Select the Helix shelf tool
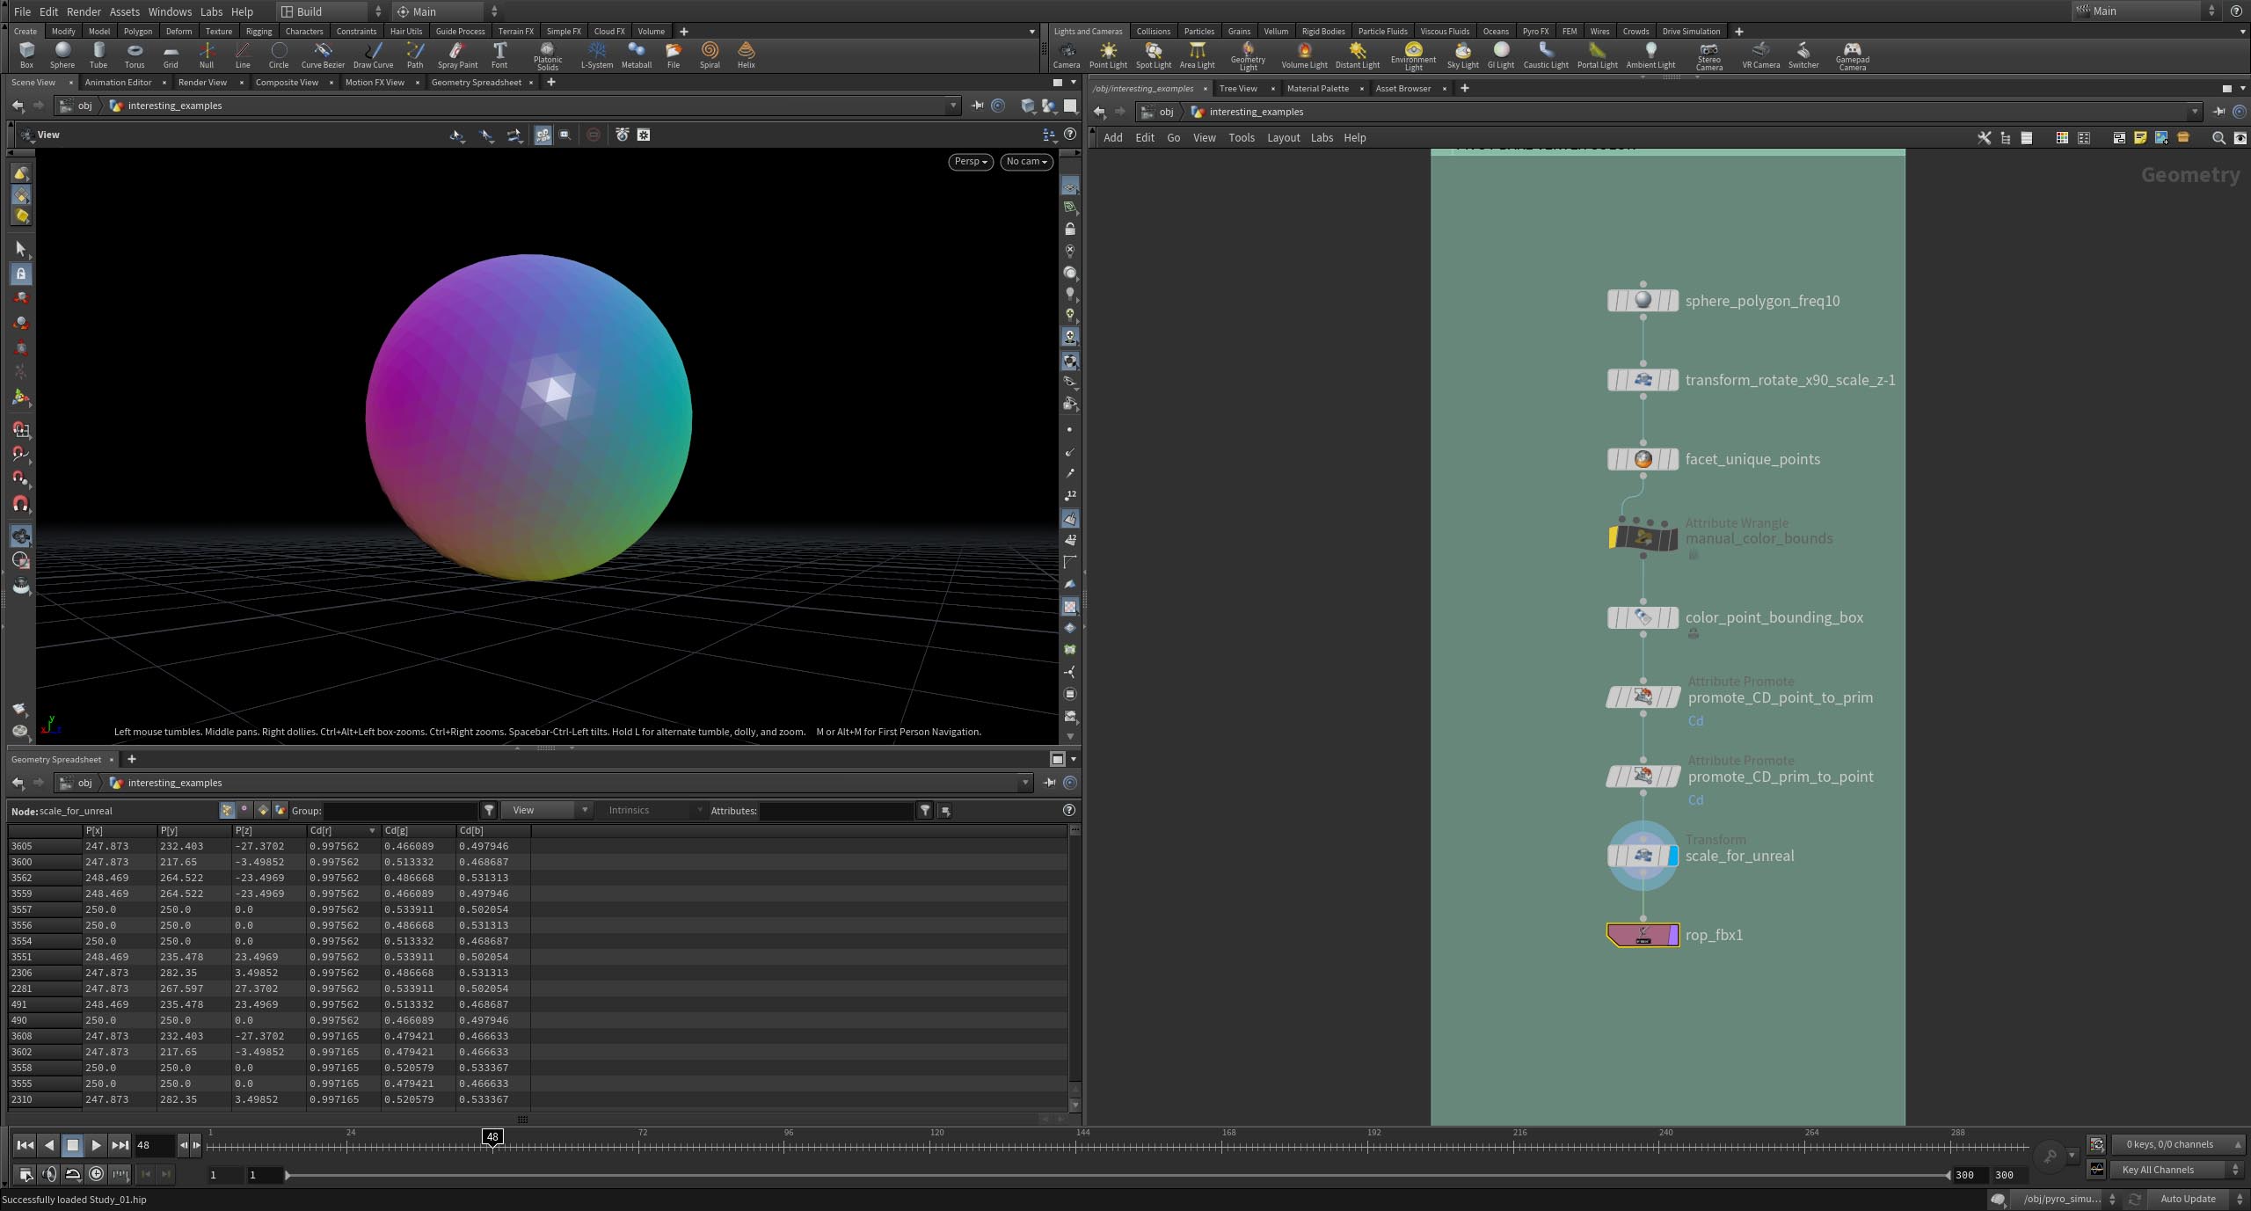The height and width of the screenshot is (1211, 2251). (x=747, y=55)
